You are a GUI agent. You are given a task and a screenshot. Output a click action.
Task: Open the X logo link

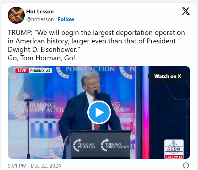pyautogui.click(x=186, y=11)
